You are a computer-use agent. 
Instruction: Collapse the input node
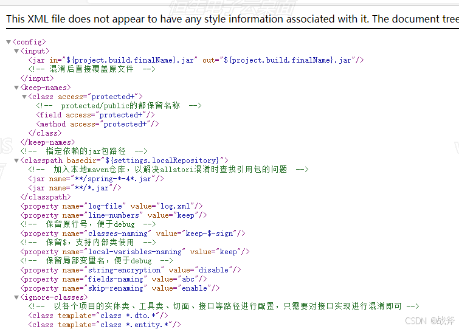pyautogui.click(x=16, y=51)
